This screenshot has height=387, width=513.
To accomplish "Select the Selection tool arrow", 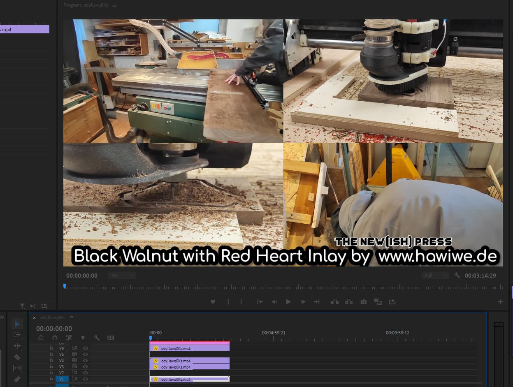I will [17, 324].
